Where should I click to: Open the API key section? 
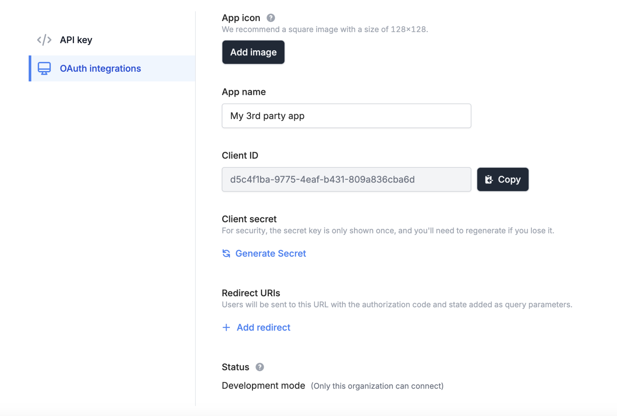(76, 40)
